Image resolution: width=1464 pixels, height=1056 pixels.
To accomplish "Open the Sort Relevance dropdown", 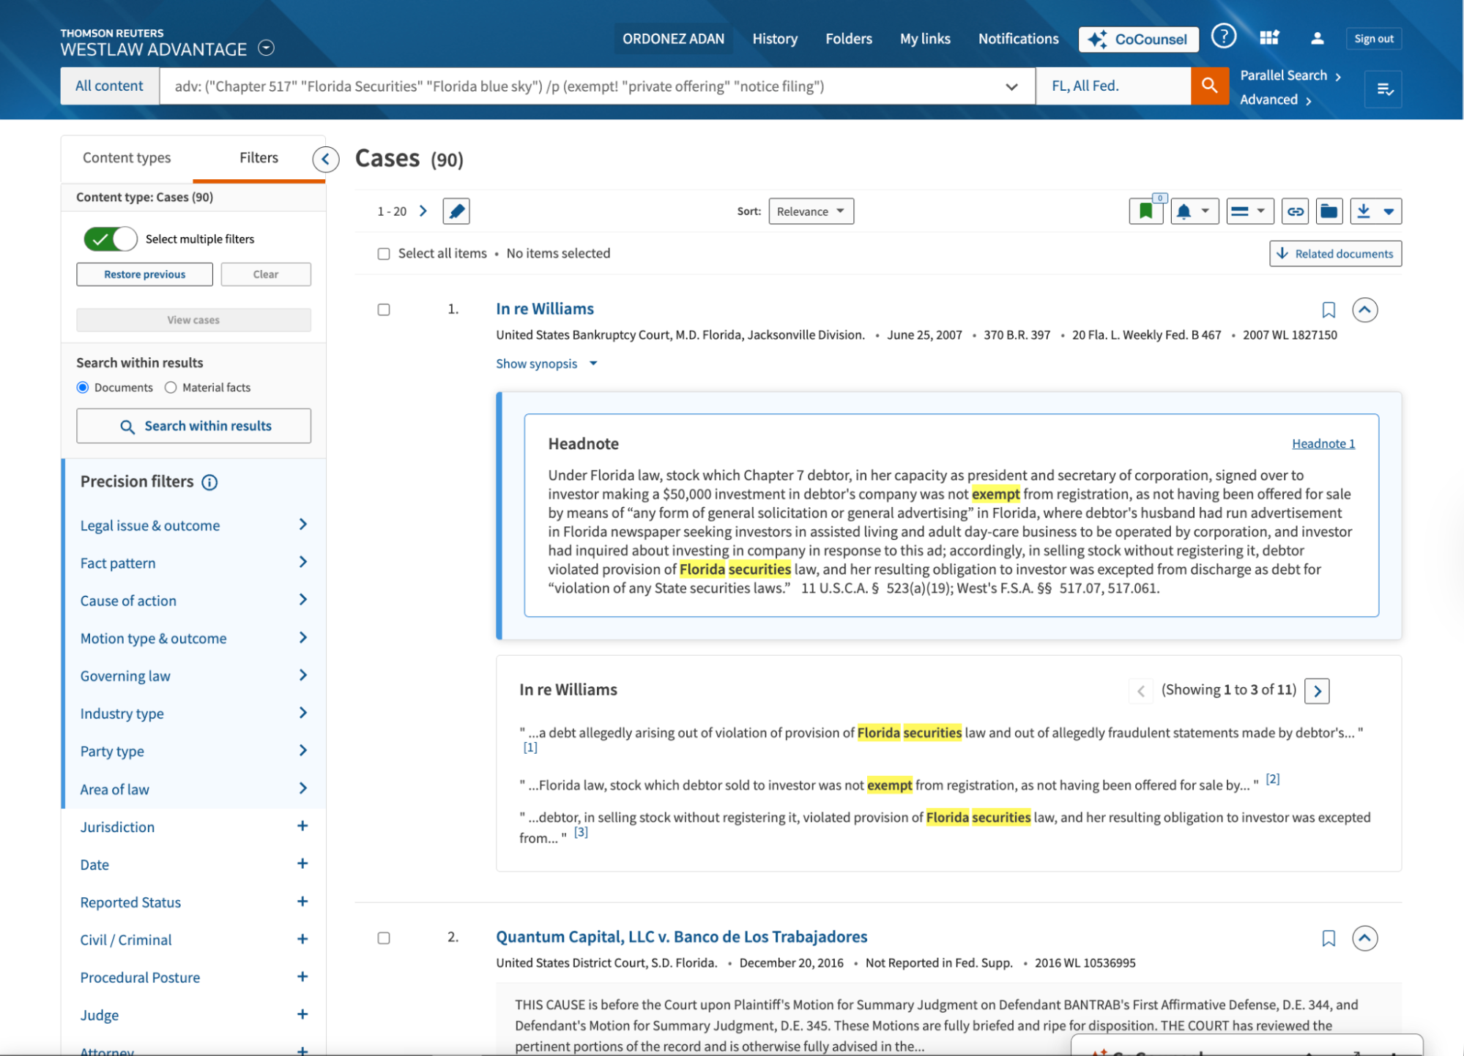I will click(811, 211).
